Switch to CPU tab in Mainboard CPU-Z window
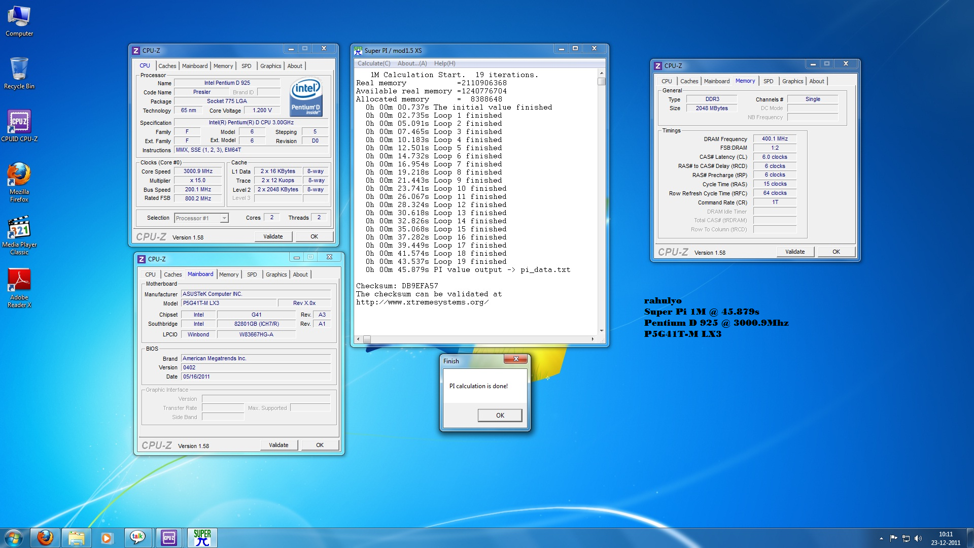 click(x=151, y=275)
